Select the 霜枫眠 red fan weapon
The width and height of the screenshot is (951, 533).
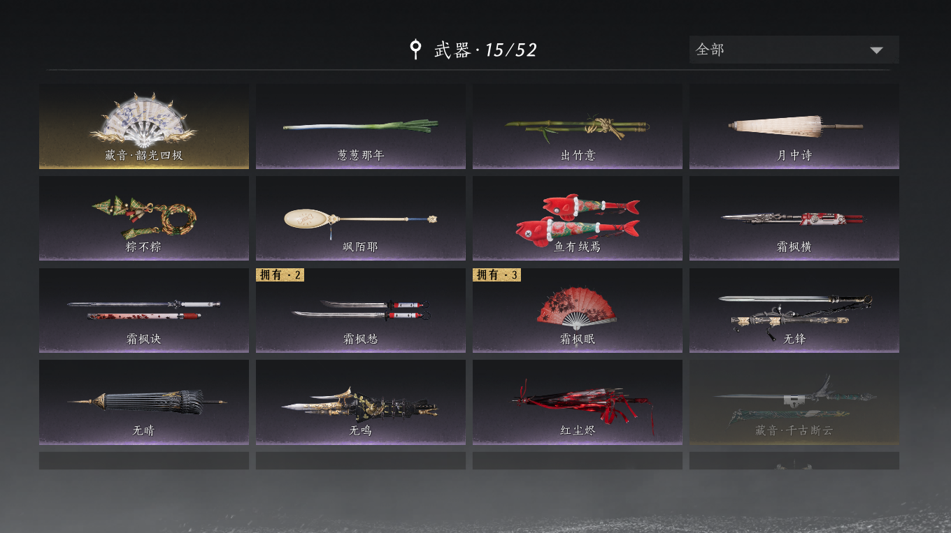click(x=578, y=310)
